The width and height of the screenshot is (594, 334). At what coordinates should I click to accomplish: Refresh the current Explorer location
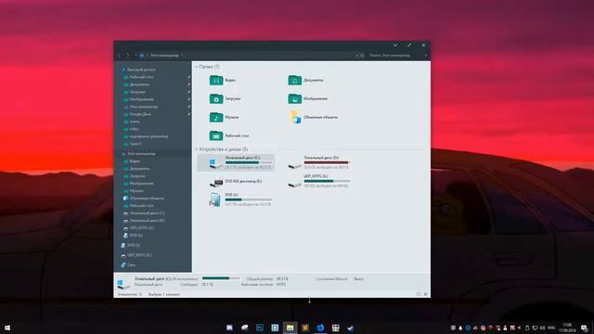pyautogui.click(x=362, y=56)
